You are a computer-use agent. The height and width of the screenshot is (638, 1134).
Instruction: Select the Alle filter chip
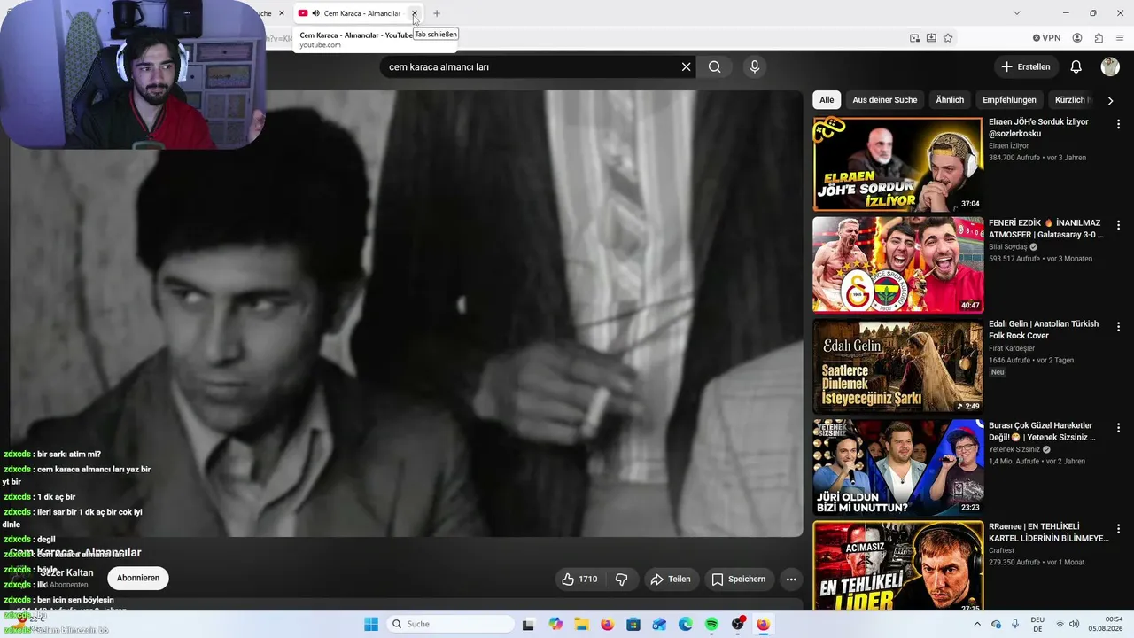click(x=827, y=100)
